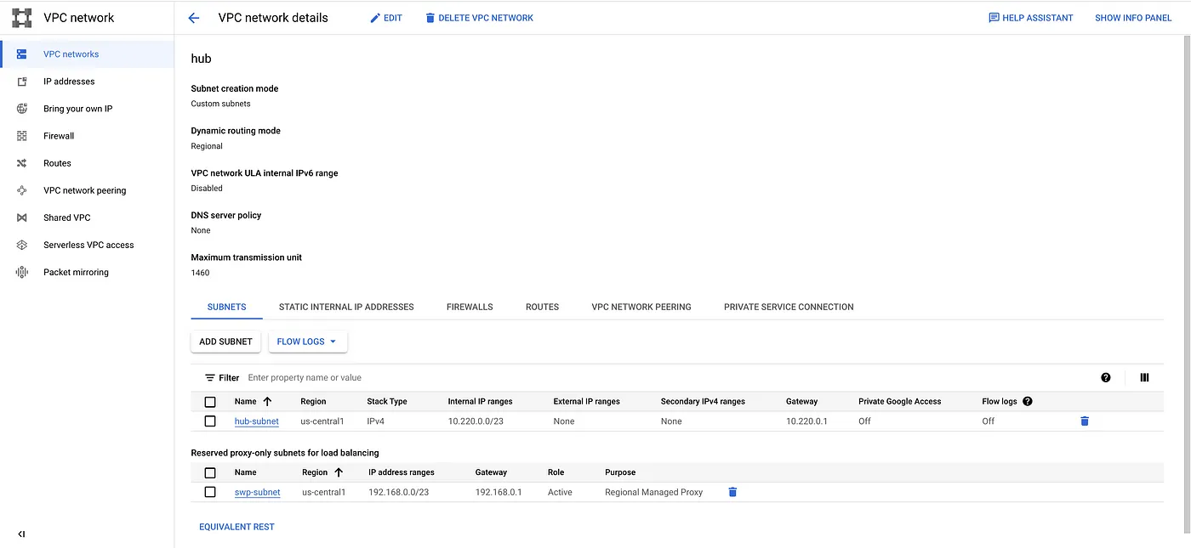Image resolution: width=1191 pixels, height=548 pixels.
Task: Click the Stack Type column header
Action: click(x=387, y=401)
